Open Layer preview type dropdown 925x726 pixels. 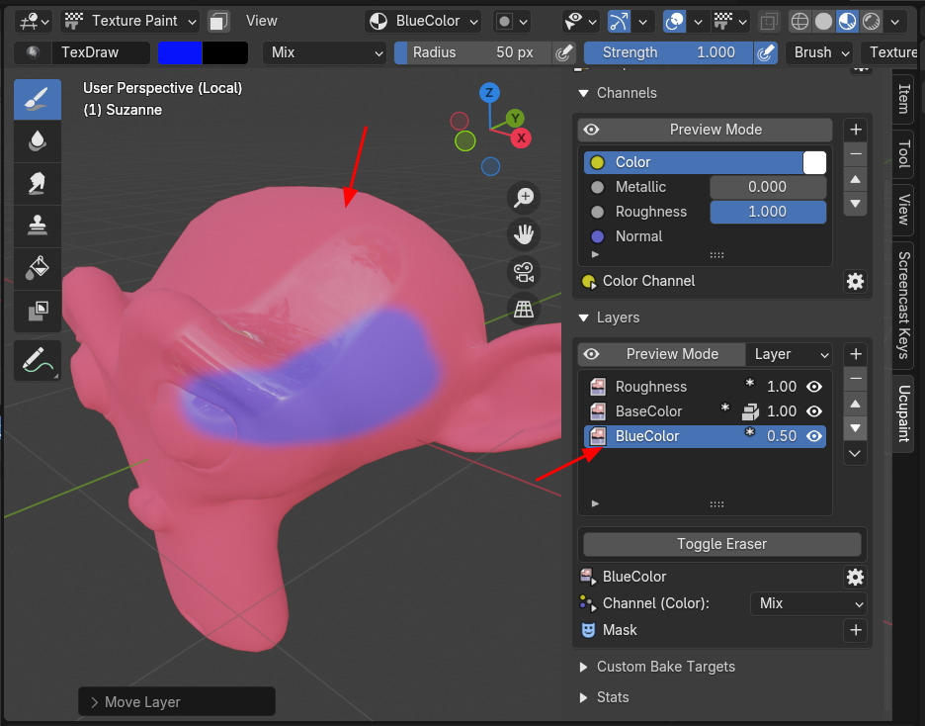(790, 354)
